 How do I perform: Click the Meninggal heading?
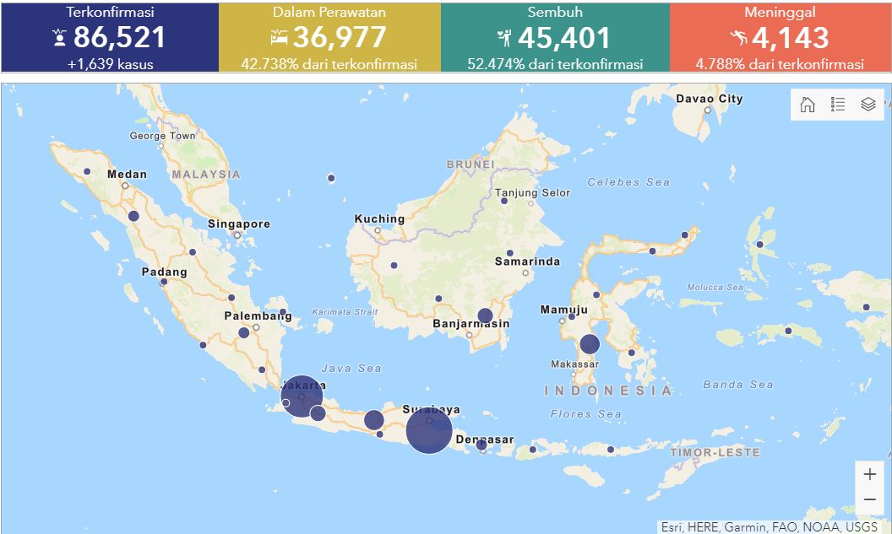[x=780, y=12]
